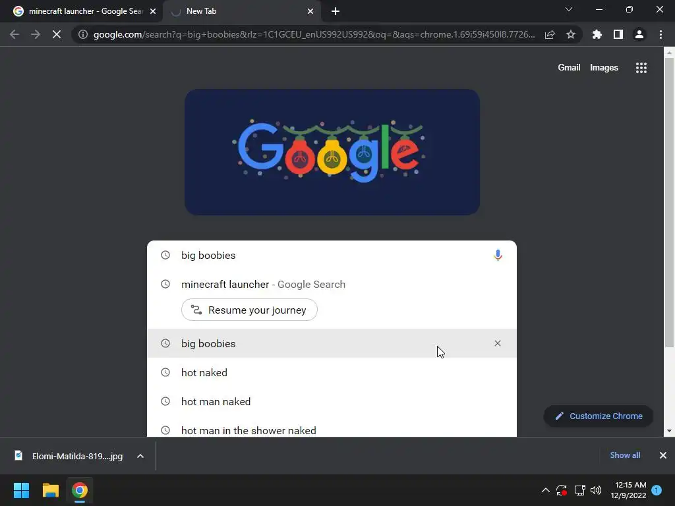Show hidden system tray icons

pos(545,490)
